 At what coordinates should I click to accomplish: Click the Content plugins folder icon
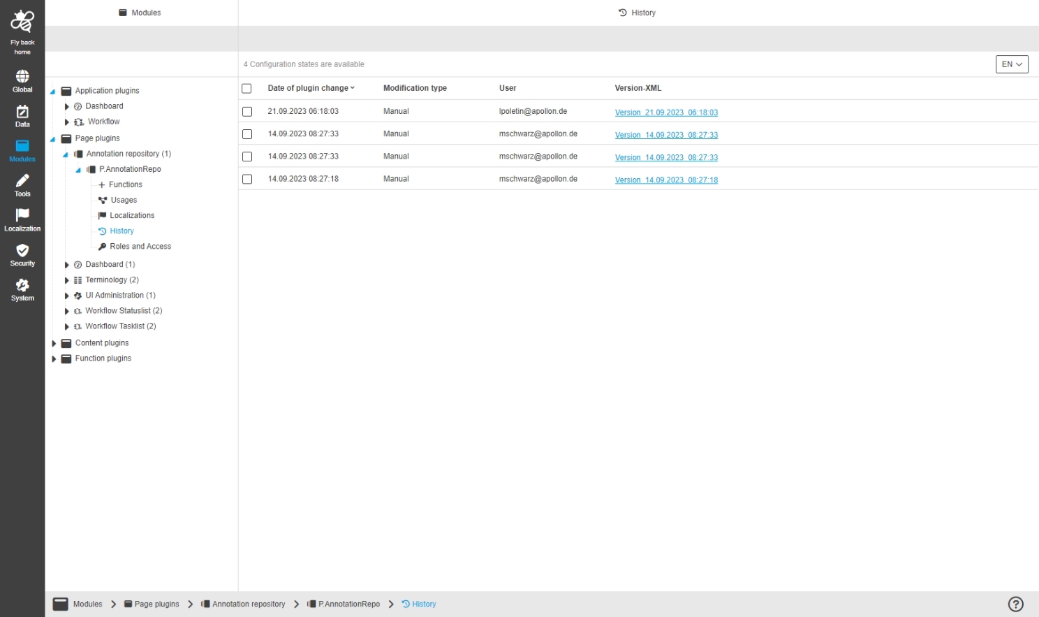point(66,343)
